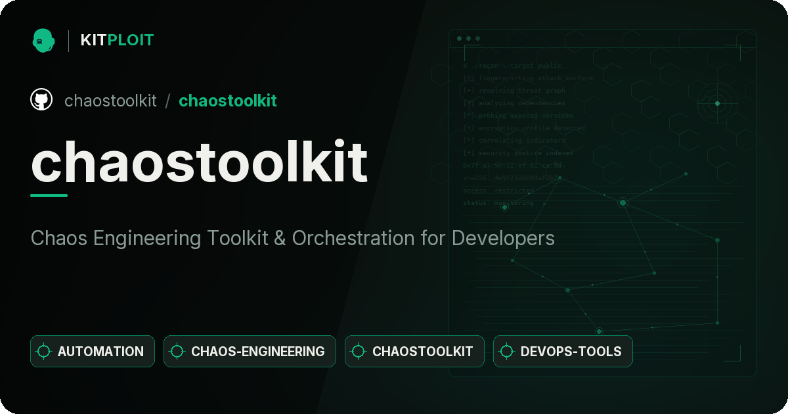
Task: Click the KitPloit mascot logo icon
Action: pyautogui.click(x=43, y=40)
